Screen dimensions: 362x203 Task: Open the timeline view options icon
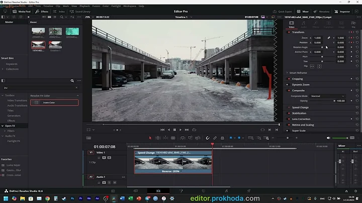click(88, 138)
